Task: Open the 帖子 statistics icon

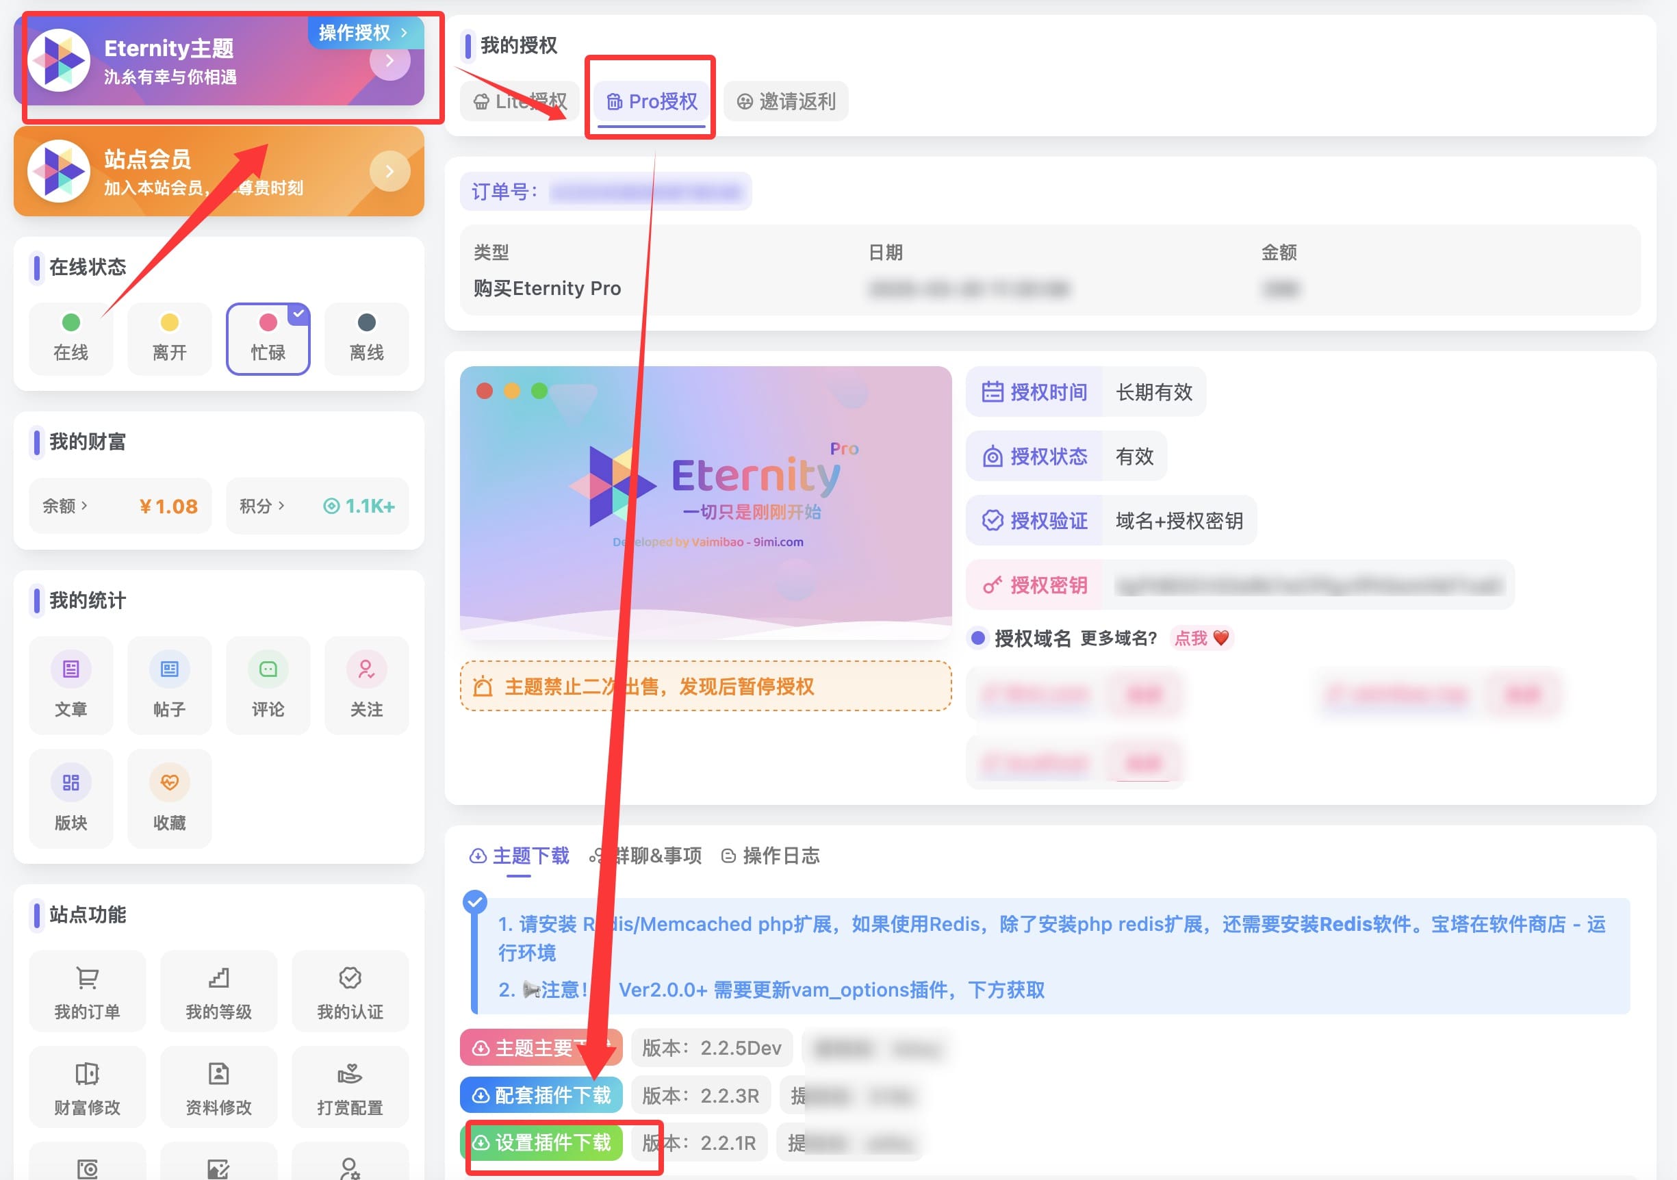Action: click(170, 669)
